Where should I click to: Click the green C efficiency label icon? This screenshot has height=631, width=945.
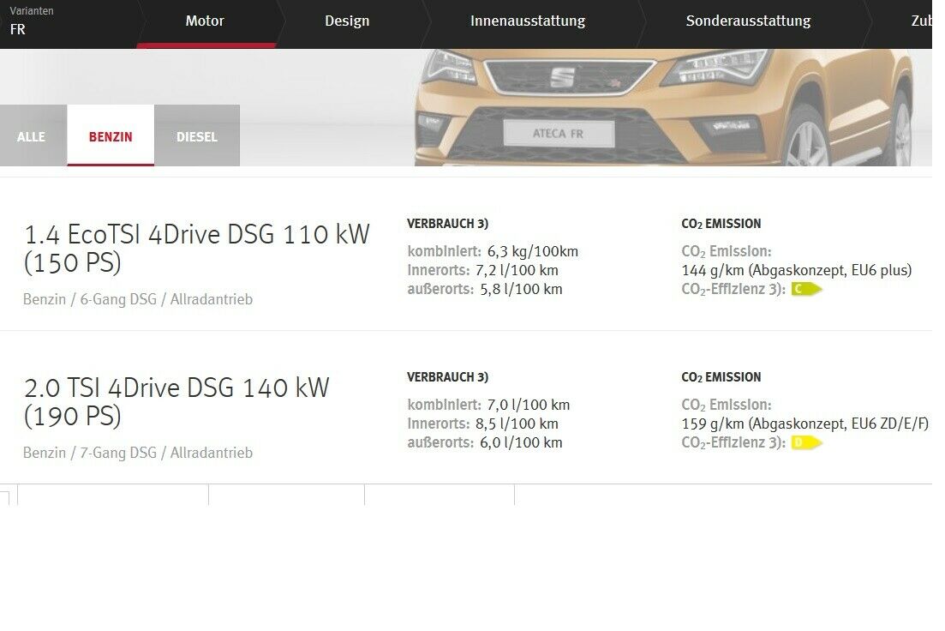806,289
